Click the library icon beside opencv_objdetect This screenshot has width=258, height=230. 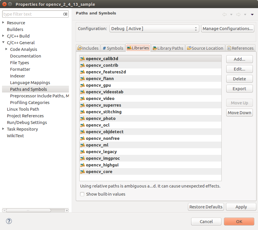pos(82,132)
